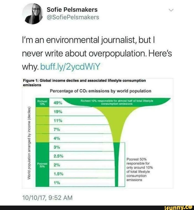Click the chart's vertical axis label
The image size is (194, 210).
pyautogui.click(x=29, y=143)
